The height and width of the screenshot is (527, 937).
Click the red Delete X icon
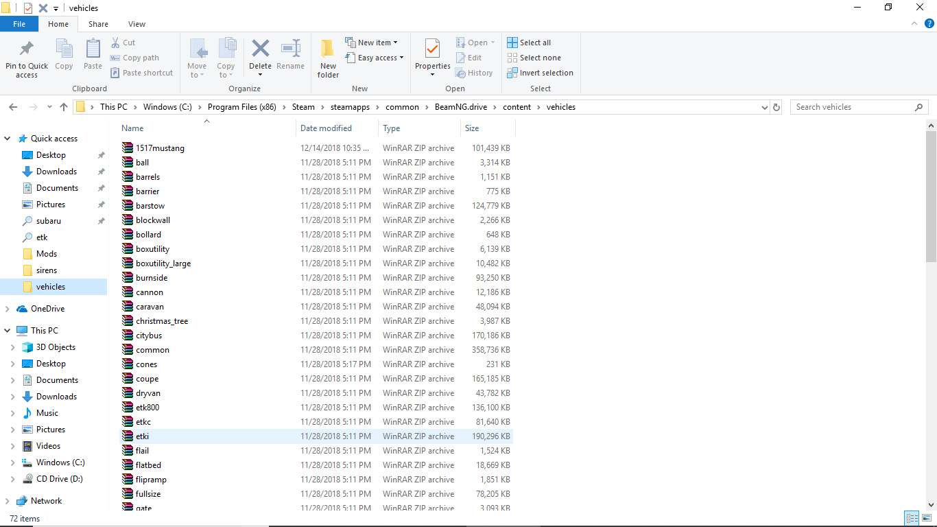[261, 49]
